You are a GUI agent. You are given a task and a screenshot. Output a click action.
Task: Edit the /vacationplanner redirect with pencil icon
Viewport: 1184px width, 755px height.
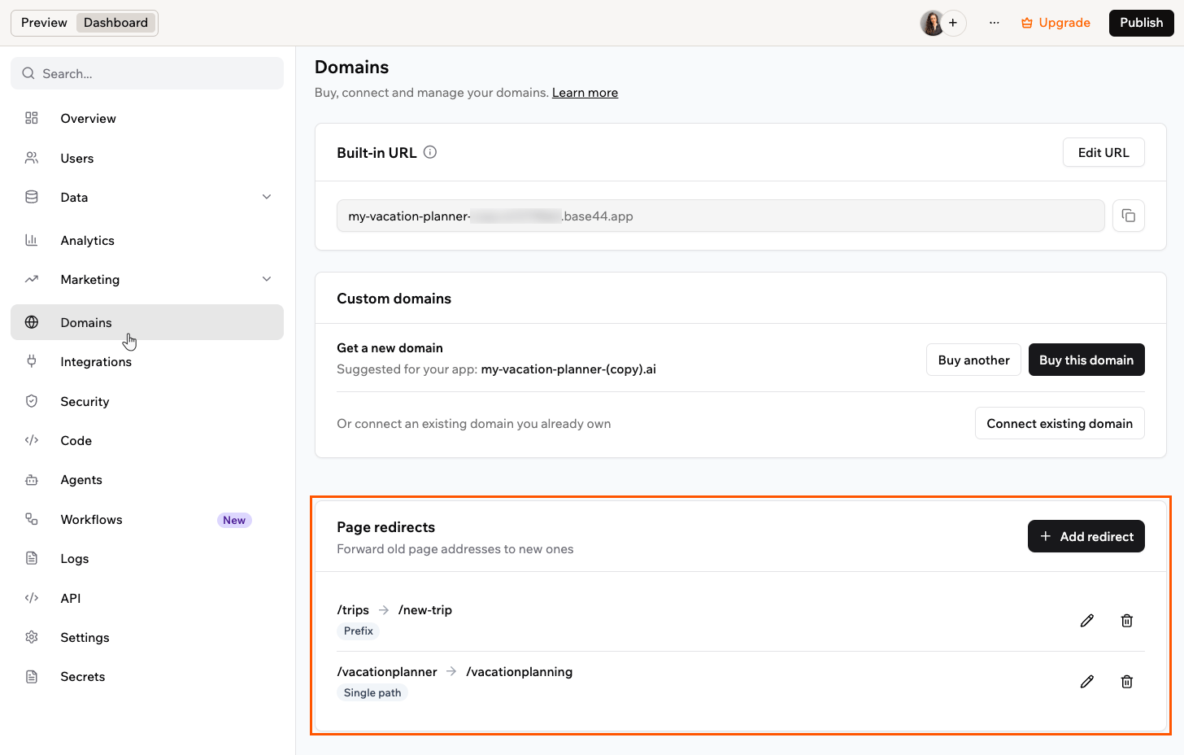1087,682
